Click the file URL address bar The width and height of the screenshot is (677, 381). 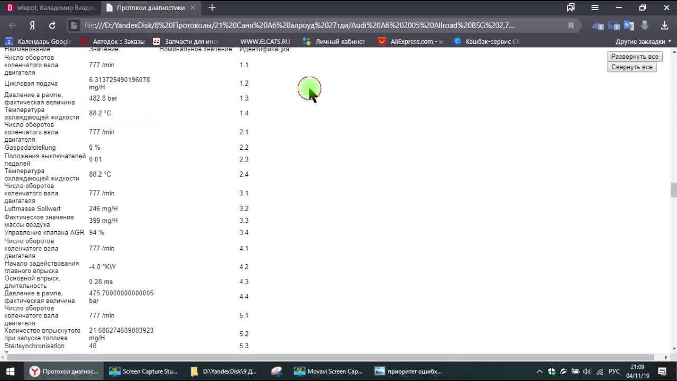[x=299, y=25]
